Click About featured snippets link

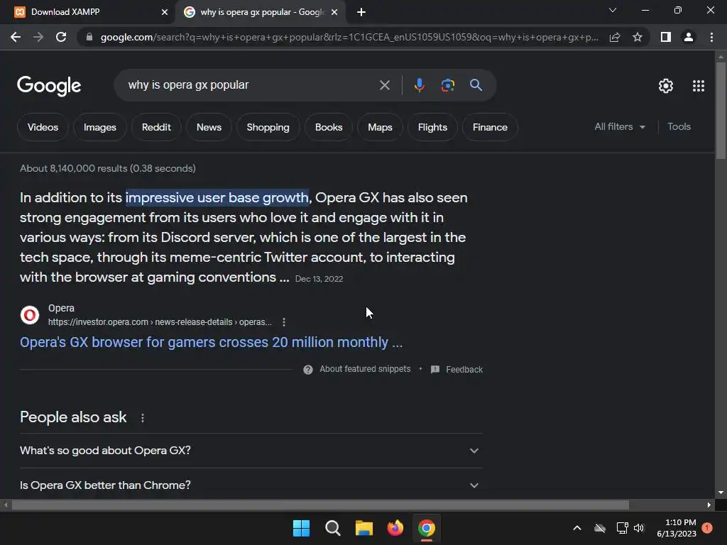365,369
